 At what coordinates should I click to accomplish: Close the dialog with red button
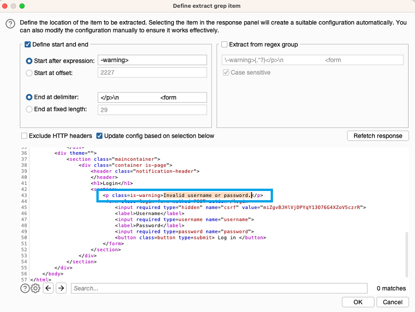5,6
